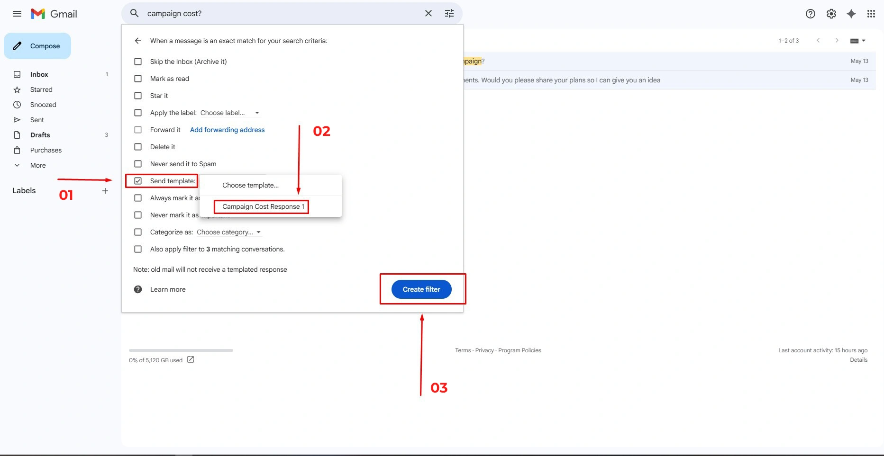The width and height of the screenshot is (884, 456).
Task: Create a new label with plus icon
Action: [x=105, y=191]
